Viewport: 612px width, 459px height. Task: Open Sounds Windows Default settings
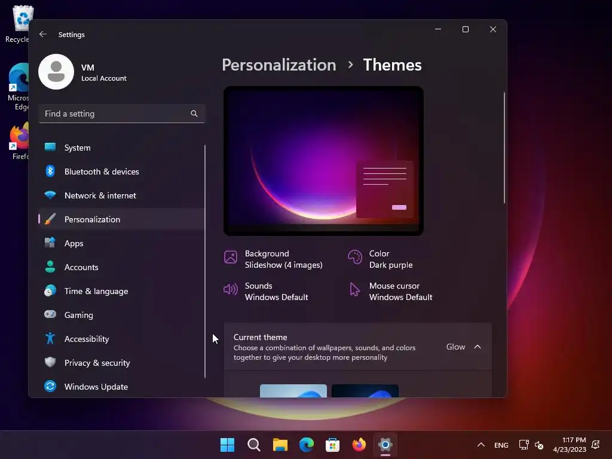pos(266,292)
